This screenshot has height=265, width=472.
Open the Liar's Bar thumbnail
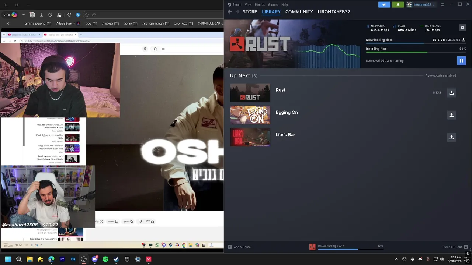coord(250,137)
